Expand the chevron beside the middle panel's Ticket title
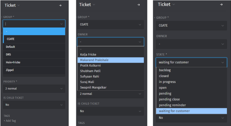This screenshot has width=231, height=126. pyautogui.click(x=94, y=5)
